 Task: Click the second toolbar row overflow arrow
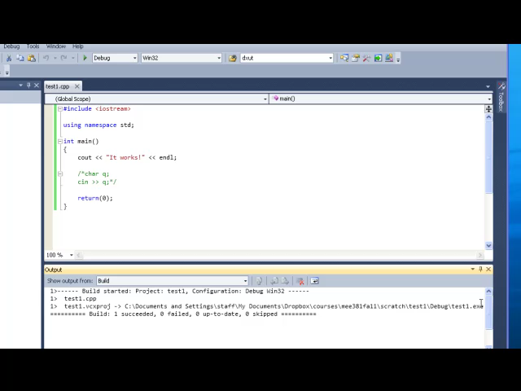coord(7,72)
